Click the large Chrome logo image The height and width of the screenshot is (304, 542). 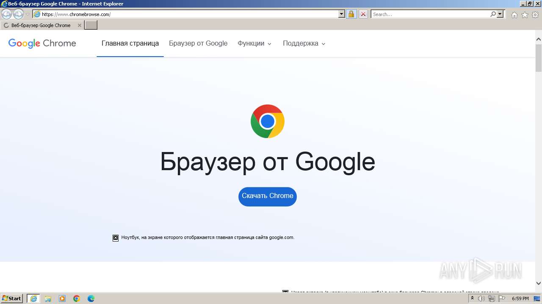(268, 121)
